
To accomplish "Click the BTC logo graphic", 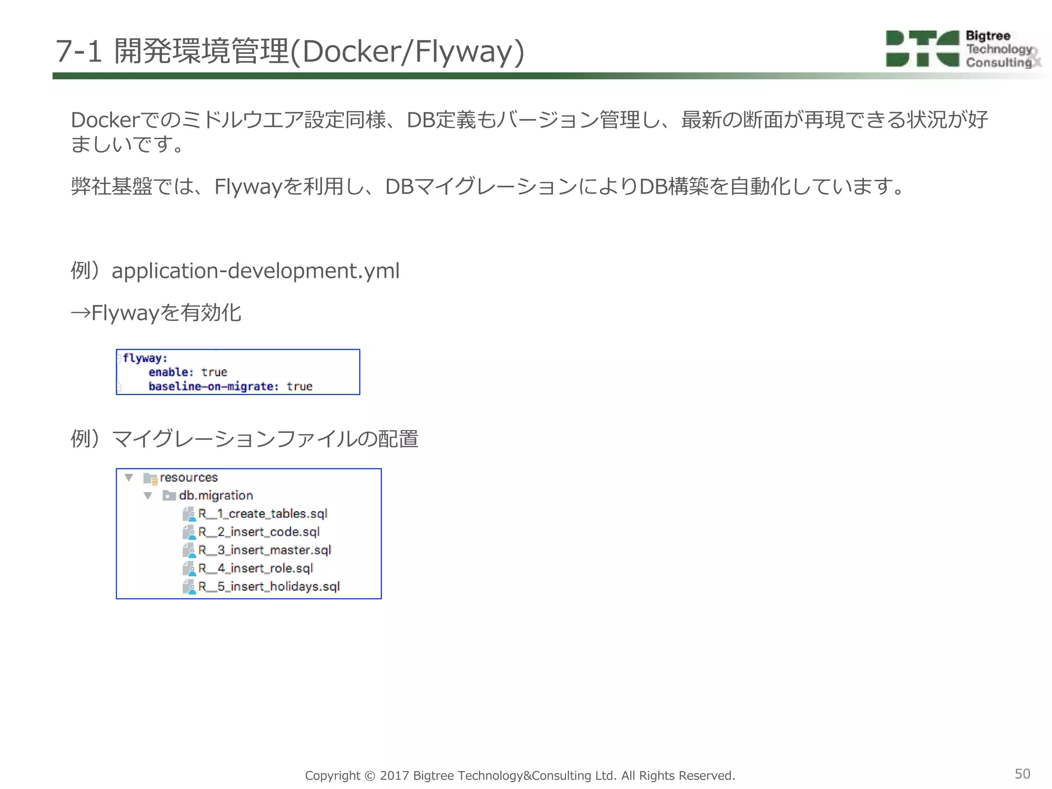I will [x=923, y=49].
